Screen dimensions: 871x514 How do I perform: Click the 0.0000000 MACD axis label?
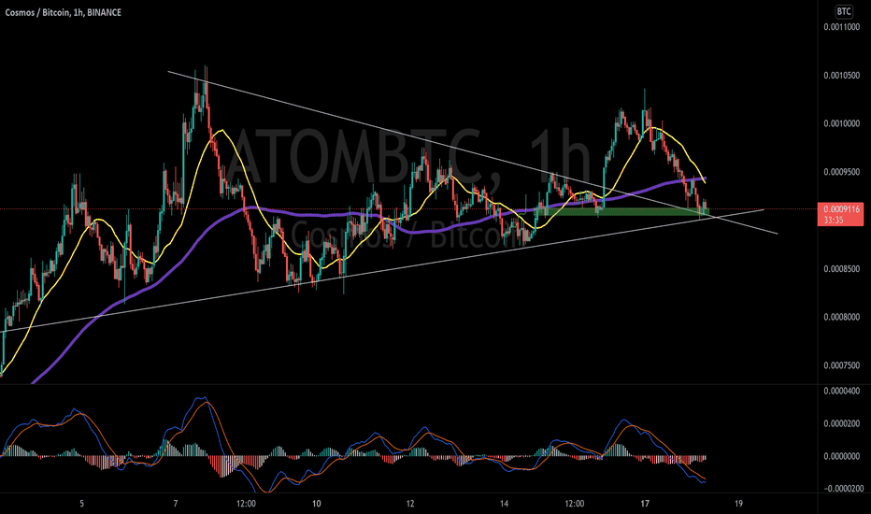point(841,456)
